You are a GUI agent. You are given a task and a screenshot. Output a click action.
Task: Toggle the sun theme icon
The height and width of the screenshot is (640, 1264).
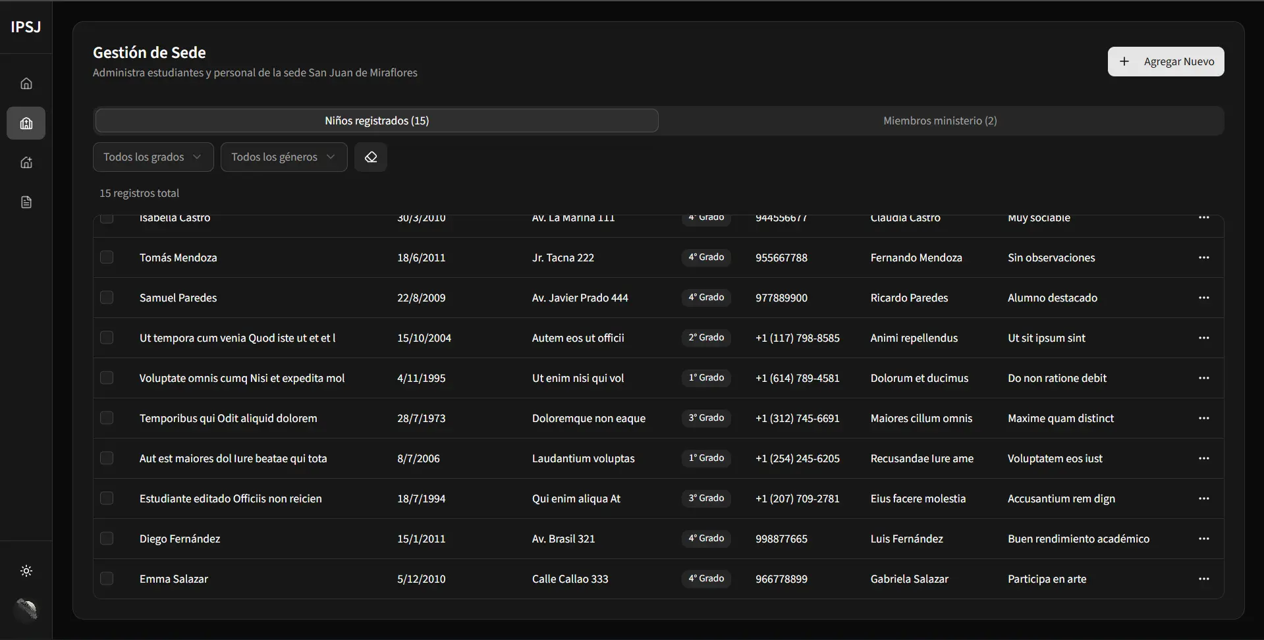point(26,571)
